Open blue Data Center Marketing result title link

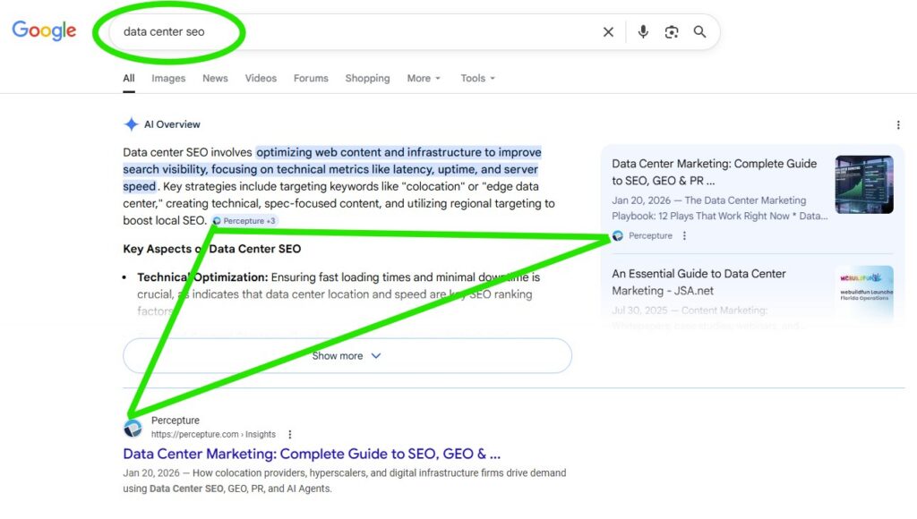point(312,454)
